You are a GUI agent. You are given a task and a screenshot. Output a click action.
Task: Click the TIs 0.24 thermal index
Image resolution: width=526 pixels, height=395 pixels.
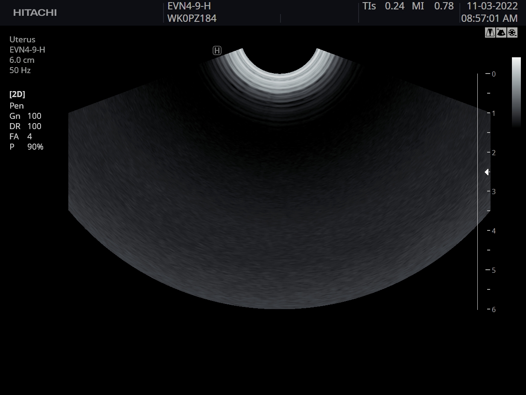[x=383, y=6]
